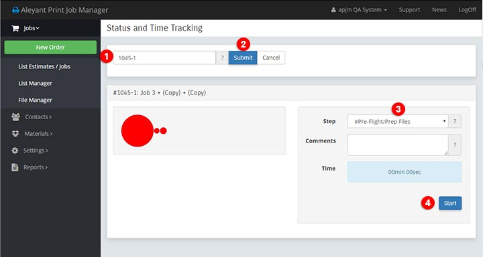Click the help icon beside Step dropdown
This screenshot has width=483, height=257.
(x=455, y=121)
